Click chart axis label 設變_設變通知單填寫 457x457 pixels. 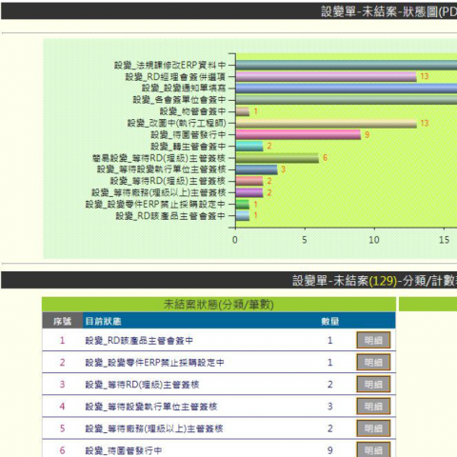click(184, 89)
